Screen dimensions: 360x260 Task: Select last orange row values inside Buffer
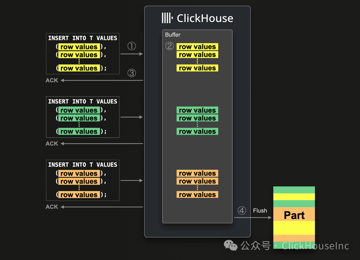click(197, 195)
